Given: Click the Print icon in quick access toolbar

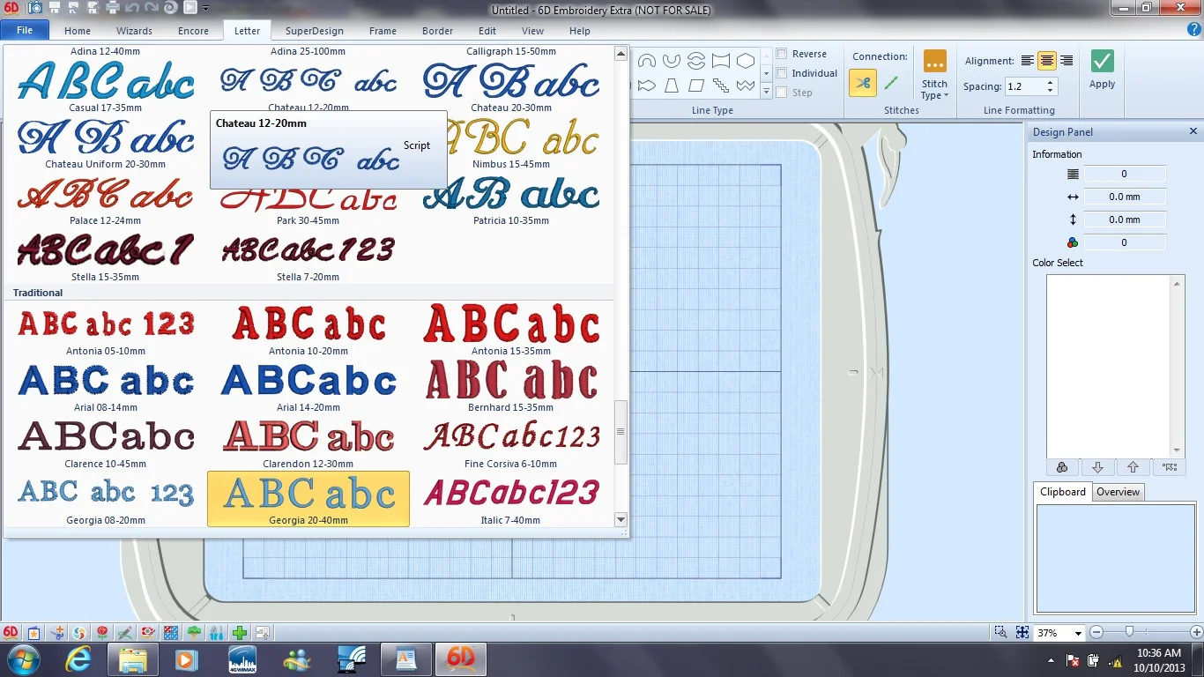Looking at the screenshot, I should click(x=113, y=9).
